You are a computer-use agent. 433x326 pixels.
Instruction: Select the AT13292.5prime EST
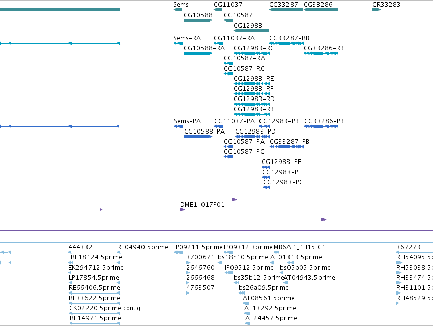click(x=247, y=313)
